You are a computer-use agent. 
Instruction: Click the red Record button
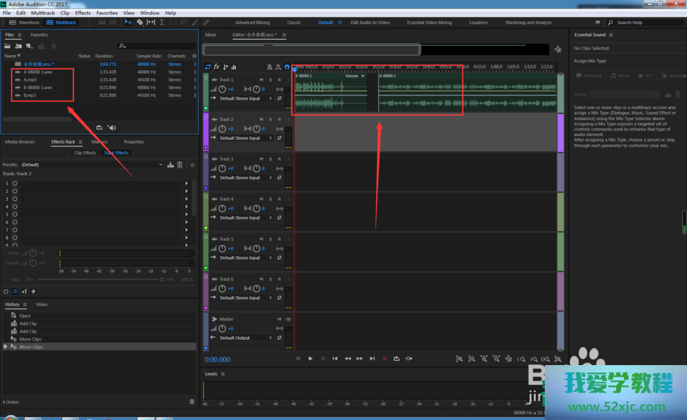(x=385, y=358)
